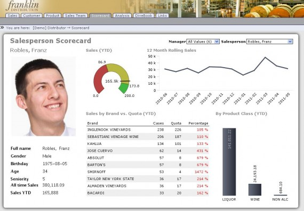The width and height of the screenshot is (304, 211).
Task: Click the green segment of sales gauge
Action: [x=124, y=87]
